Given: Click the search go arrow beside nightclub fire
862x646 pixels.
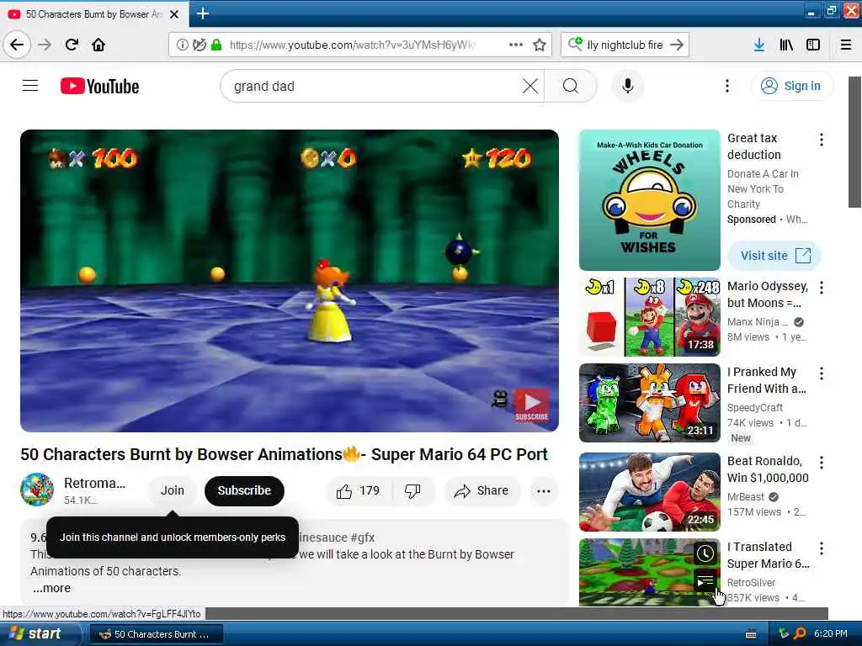Looking at the screenshot, I should [678, 45].
